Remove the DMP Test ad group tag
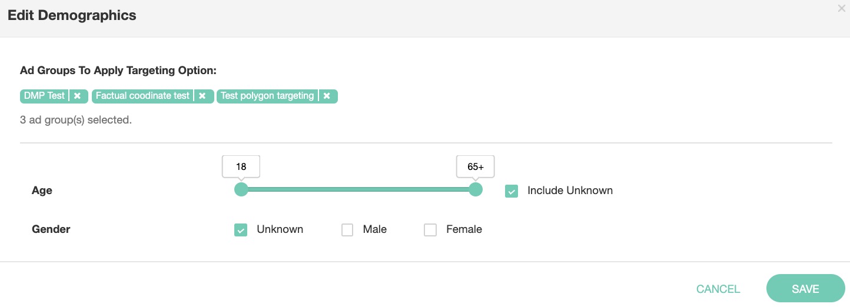The height and width of the screenshot is (307, 850). tap(77, 96)
